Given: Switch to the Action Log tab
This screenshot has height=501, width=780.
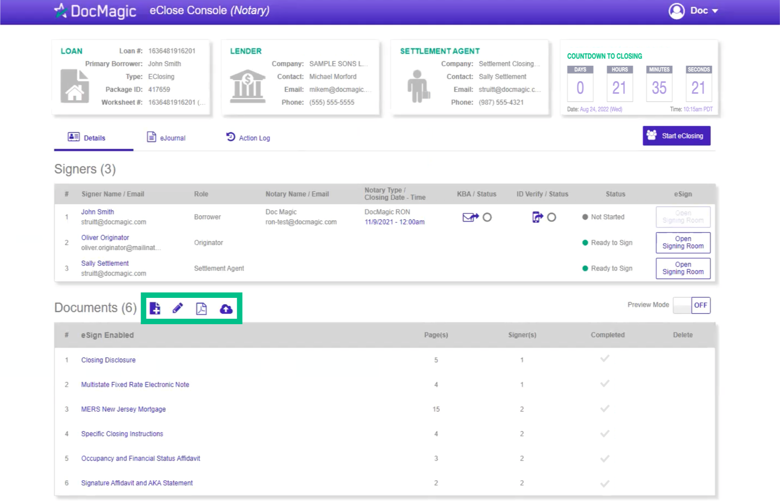Looking at the screenshot, I should click(248, 137).
